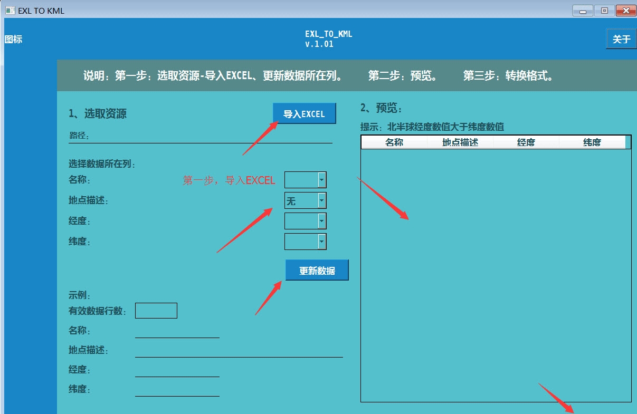Expand the 名称 column dropdown

(321, 180)
